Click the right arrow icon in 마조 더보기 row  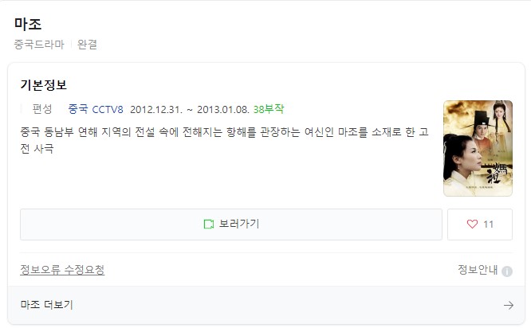[509, 306]
